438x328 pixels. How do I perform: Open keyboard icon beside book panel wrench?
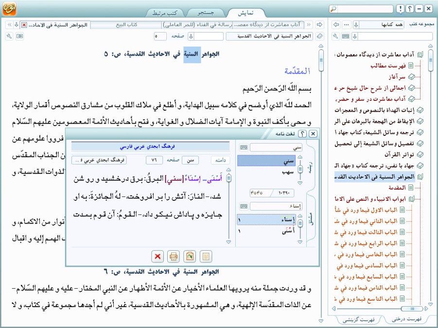point(346,36)
